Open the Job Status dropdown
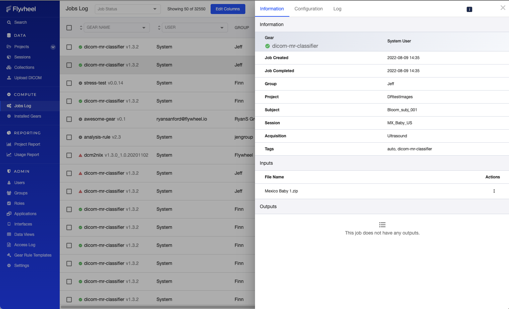This screenshot has width=509, height=309. click(127, 9)
